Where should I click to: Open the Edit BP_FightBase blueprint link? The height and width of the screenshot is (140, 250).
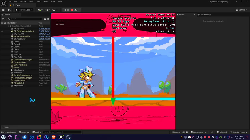[44, 29]
